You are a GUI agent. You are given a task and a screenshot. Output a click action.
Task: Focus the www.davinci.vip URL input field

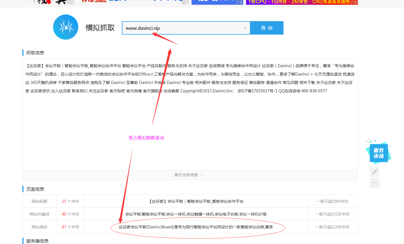[186, 28]
